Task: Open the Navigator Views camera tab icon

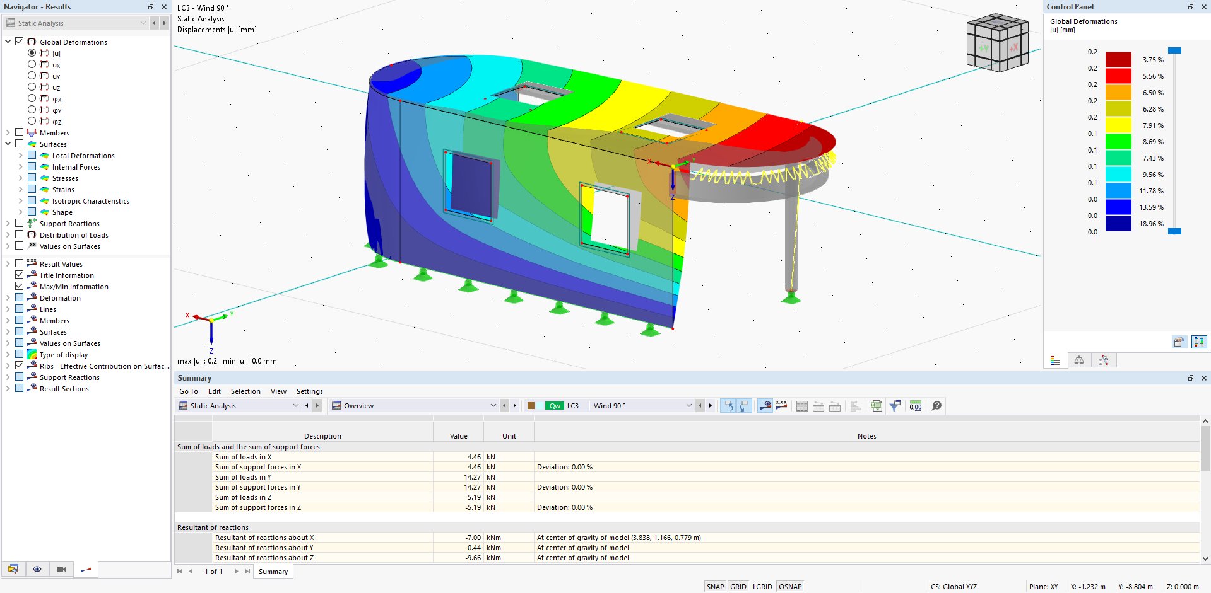Action: pyautogui.click(x=61, y=569)
